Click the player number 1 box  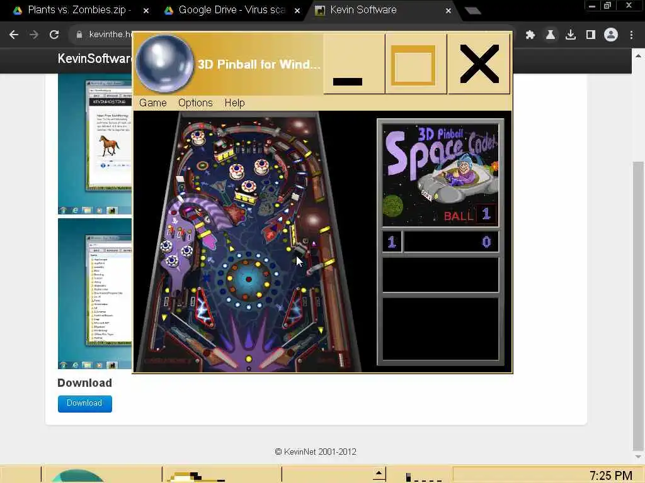[392, 241]
